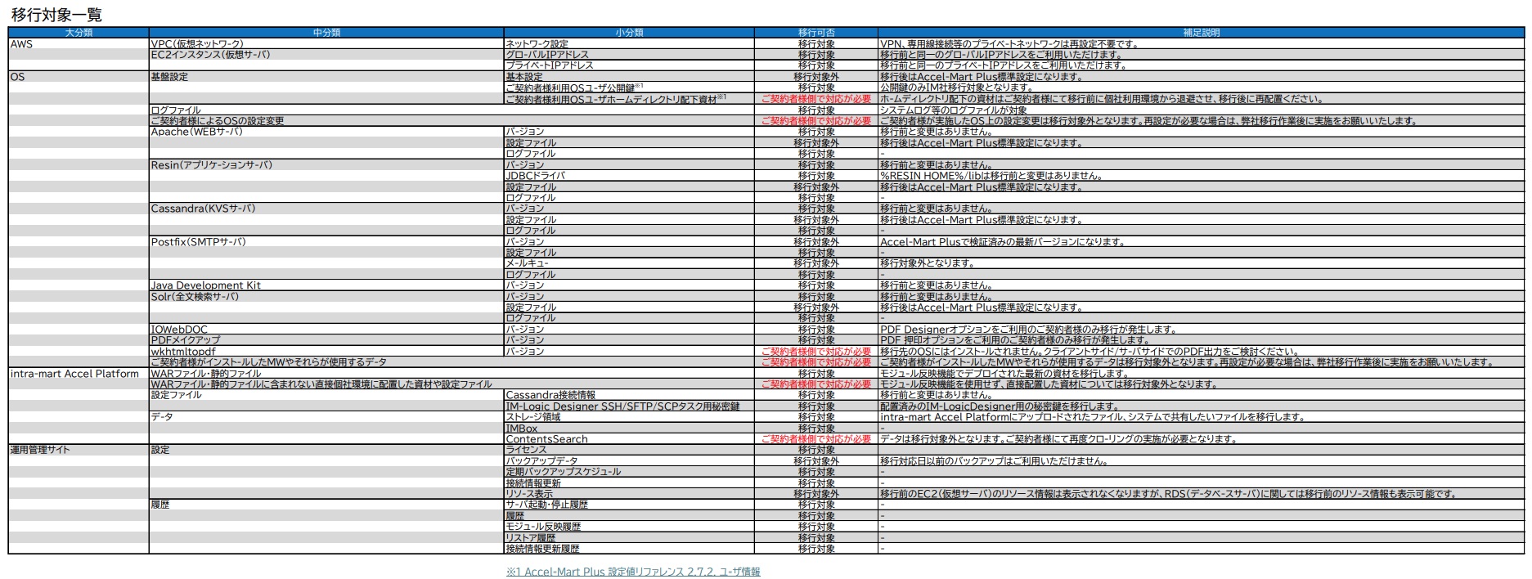Click the 小分類 column header
Screen dimensions: 1532x579
tap(629, 33)
